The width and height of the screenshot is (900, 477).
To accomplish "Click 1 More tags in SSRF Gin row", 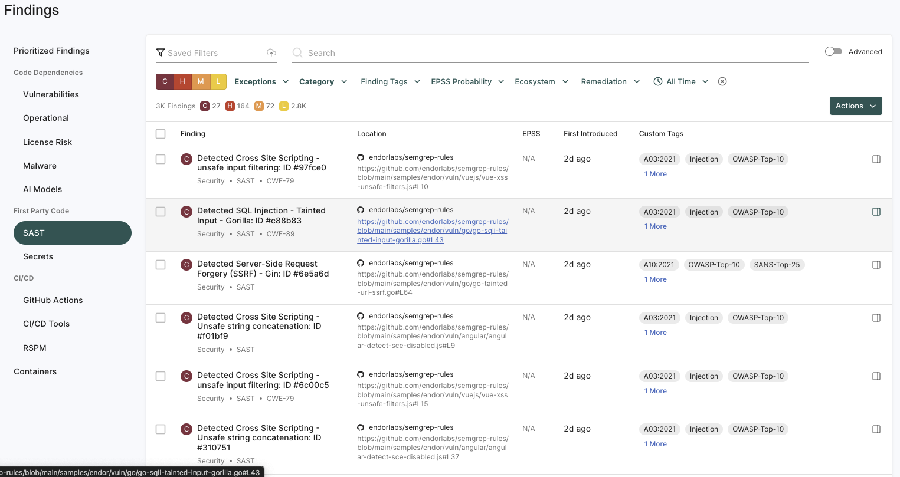I will [x=655, y=279].
